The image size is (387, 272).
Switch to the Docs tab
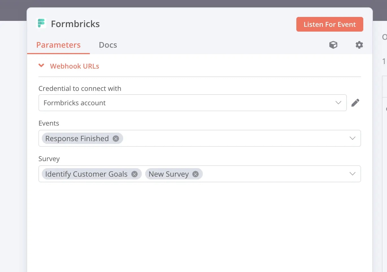pos(108,45)
